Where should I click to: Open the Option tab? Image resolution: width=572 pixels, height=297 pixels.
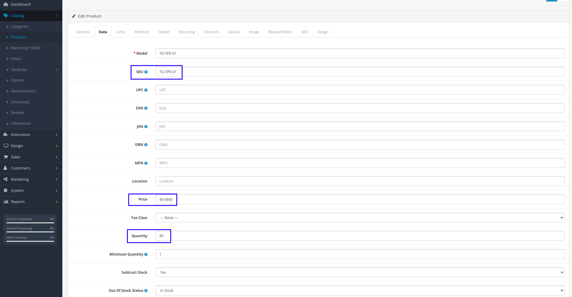164,32
